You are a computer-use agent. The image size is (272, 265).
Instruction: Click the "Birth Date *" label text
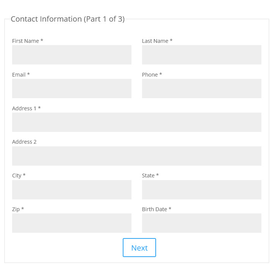click(x=156, y=209)
